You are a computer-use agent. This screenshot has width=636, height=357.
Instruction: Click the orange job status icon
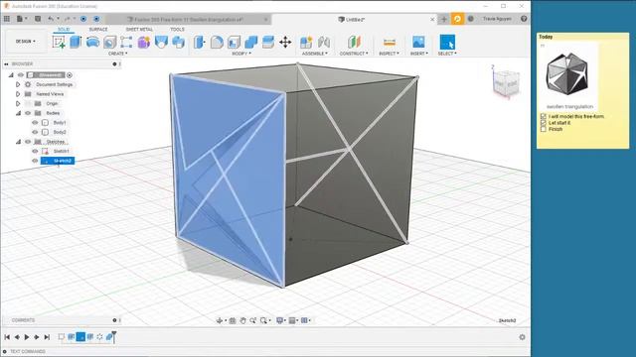457,19
